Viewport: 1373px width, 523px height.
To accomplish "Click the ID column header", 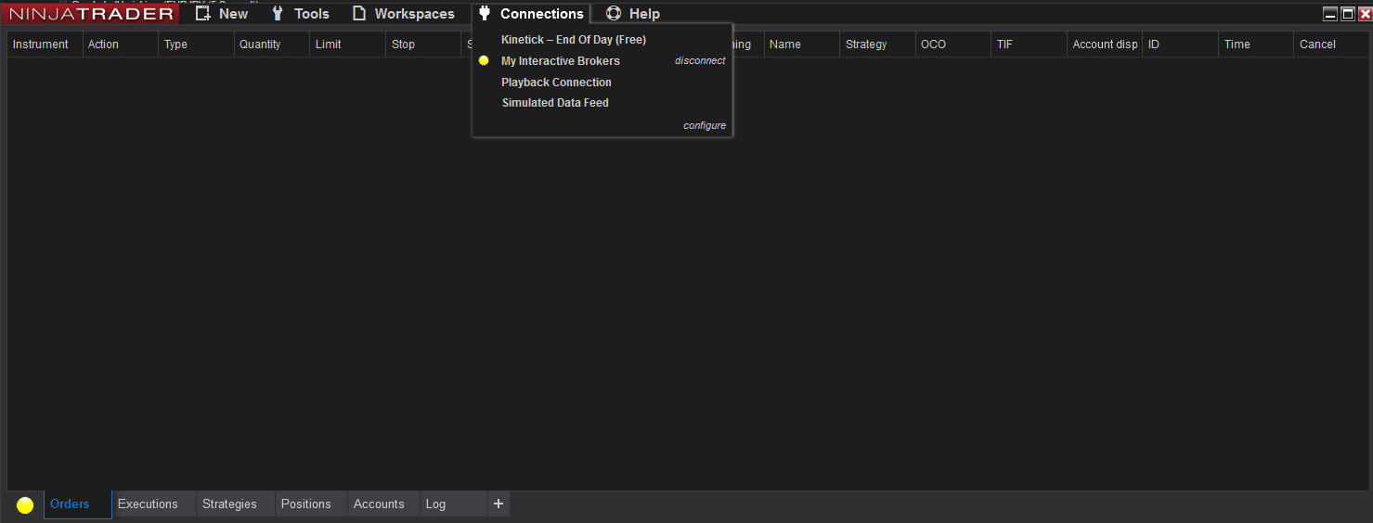I will (x=1180, y=44).
